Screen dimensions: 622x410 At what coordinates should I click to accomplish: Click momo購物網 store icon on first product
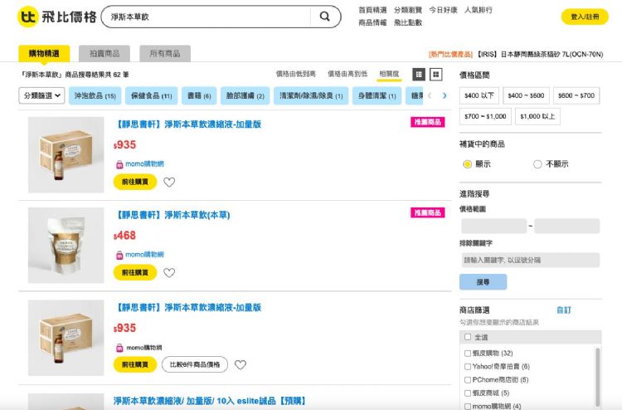[x=119, y=164]
